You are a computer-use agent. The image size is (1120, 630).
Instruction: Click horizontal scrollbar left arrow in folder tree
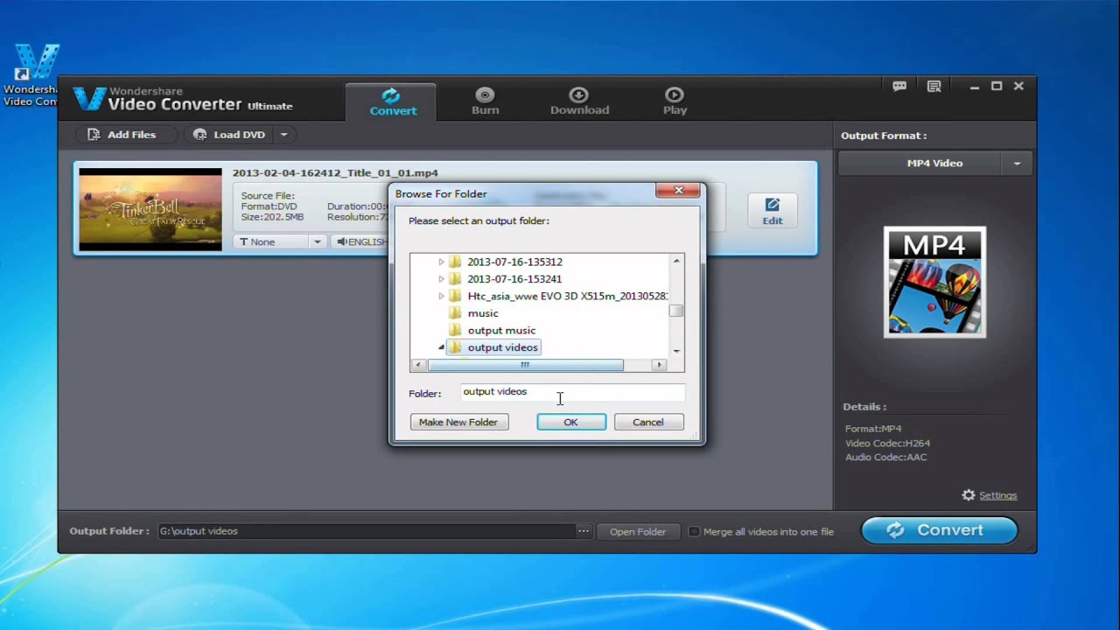(x=418, y=365)
